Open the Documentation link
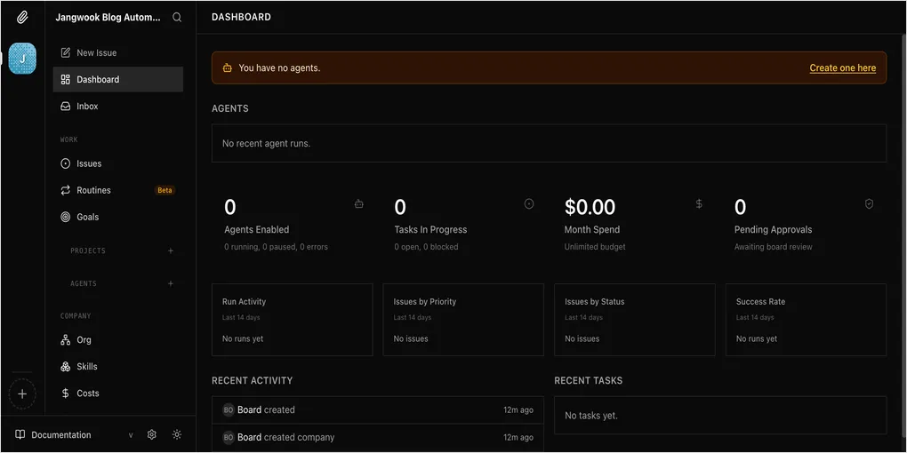This screenshot has height=453, width=907. pos(61,434)
